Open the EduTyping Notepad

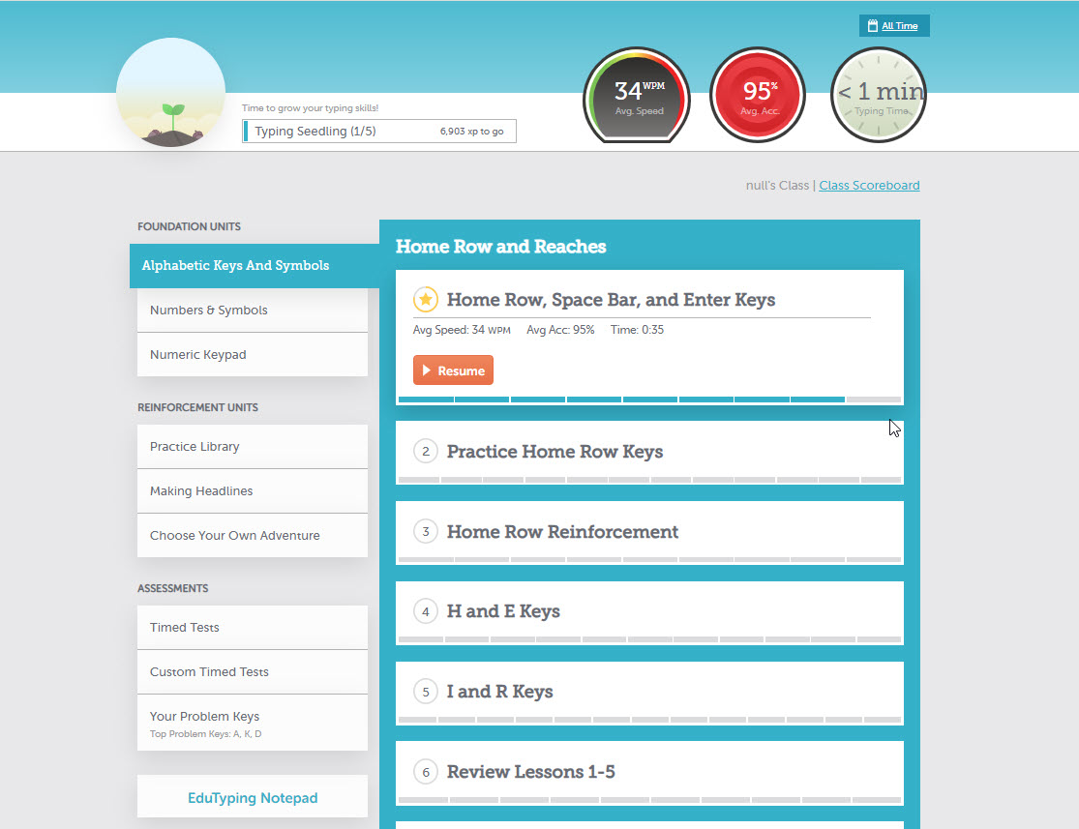coord(252,797)
